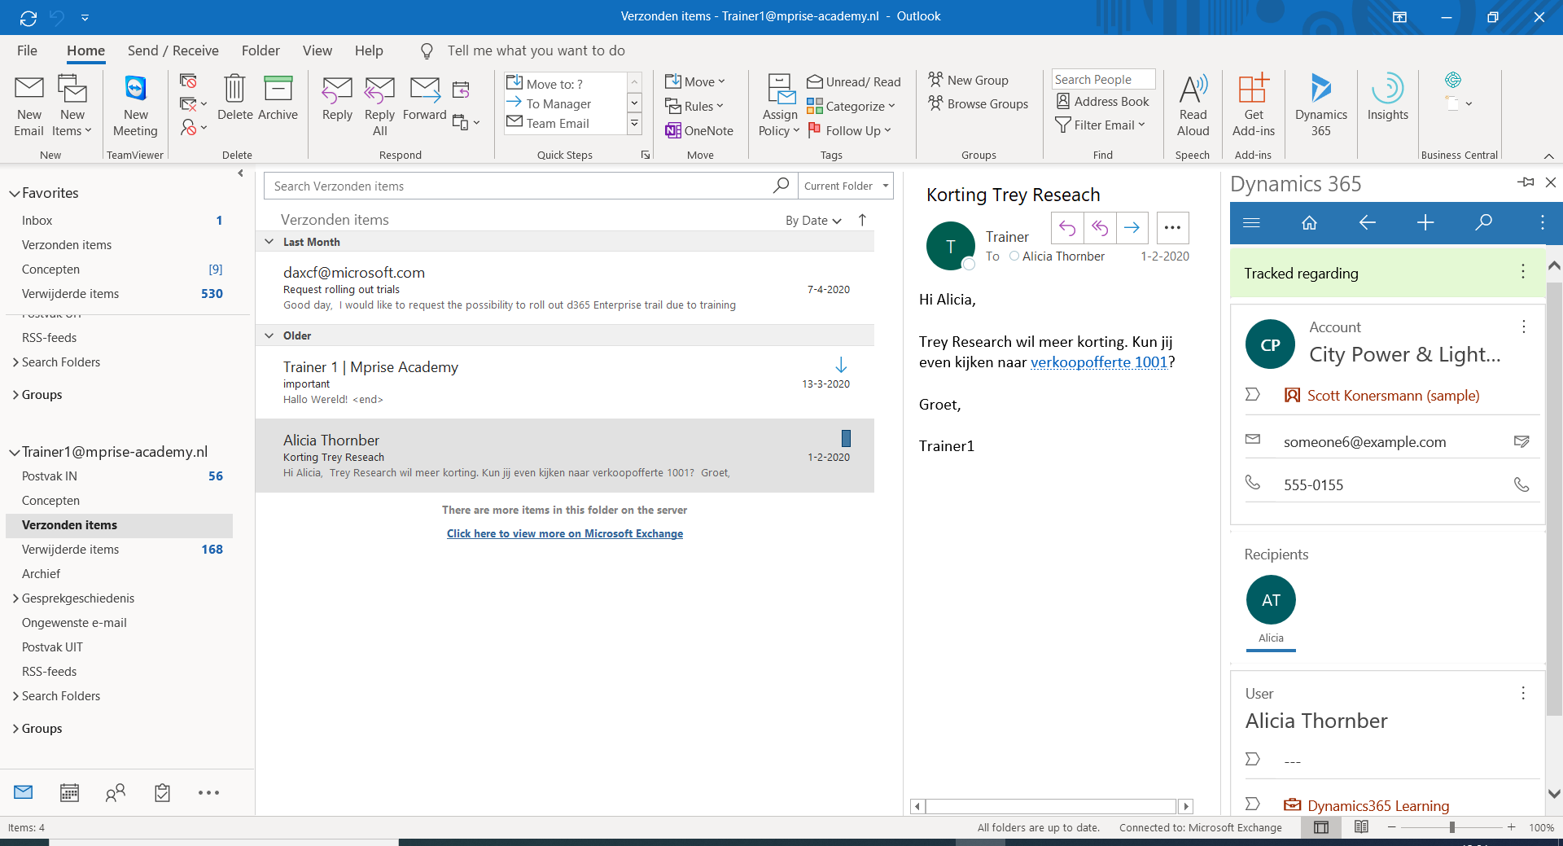The image size is (1563, 846).
Task: Switch to Tasks view in navigation bar
Action: pyautogui.click(x=162, y=792)
